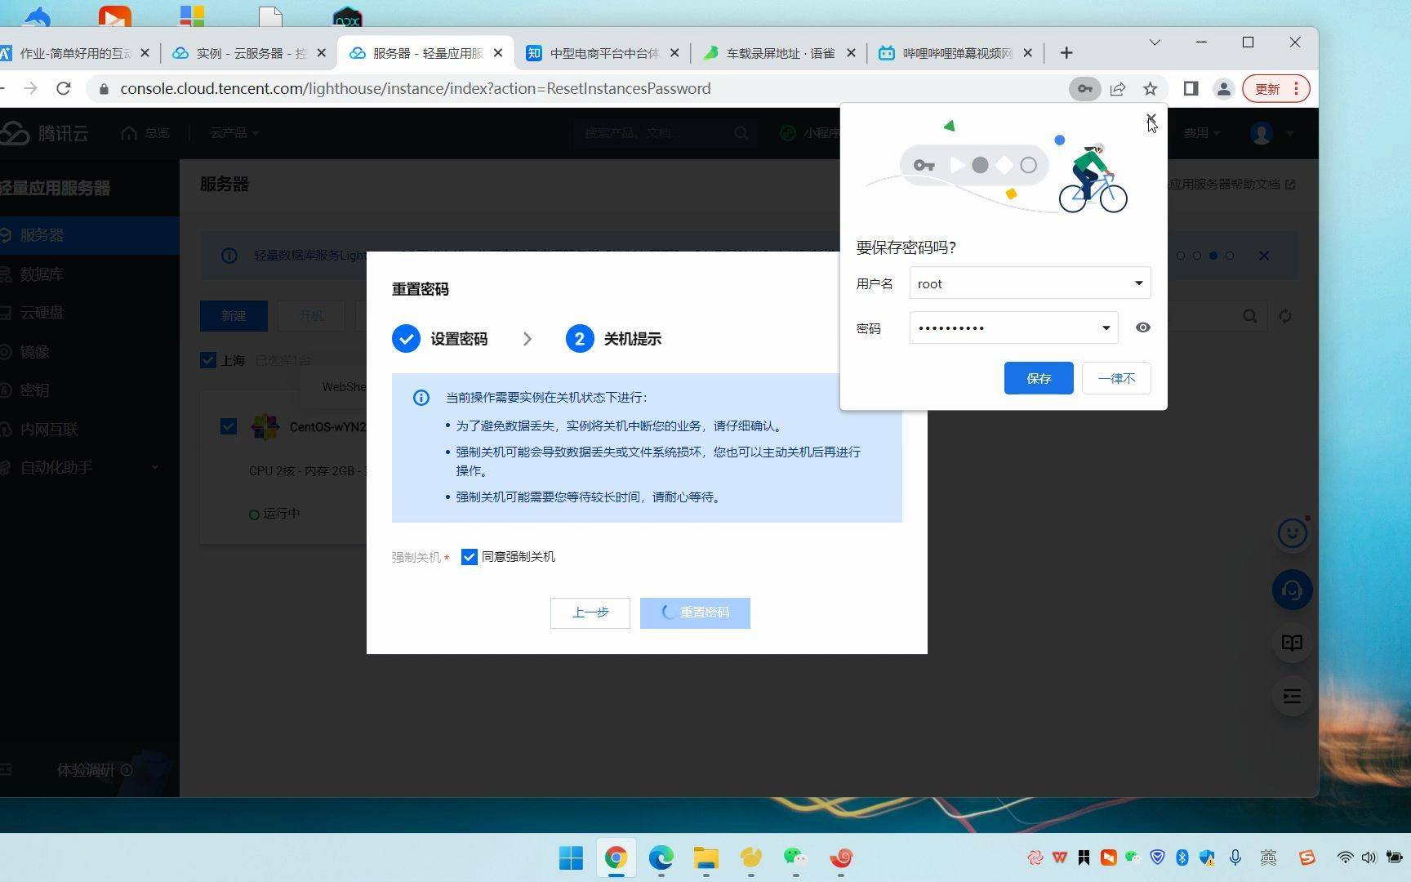Screen dimensions: 1411x882
Task: Open 应用服务器帮助文档 link
Action: tap(1231, 185)
